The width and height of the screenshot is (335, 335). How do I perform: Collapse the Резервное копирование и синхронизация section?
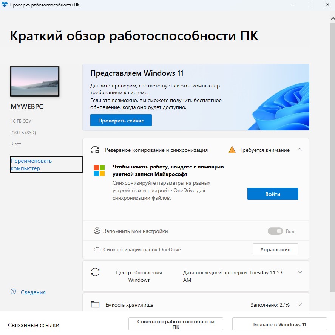pyautogui.click(x=300, y=150)
